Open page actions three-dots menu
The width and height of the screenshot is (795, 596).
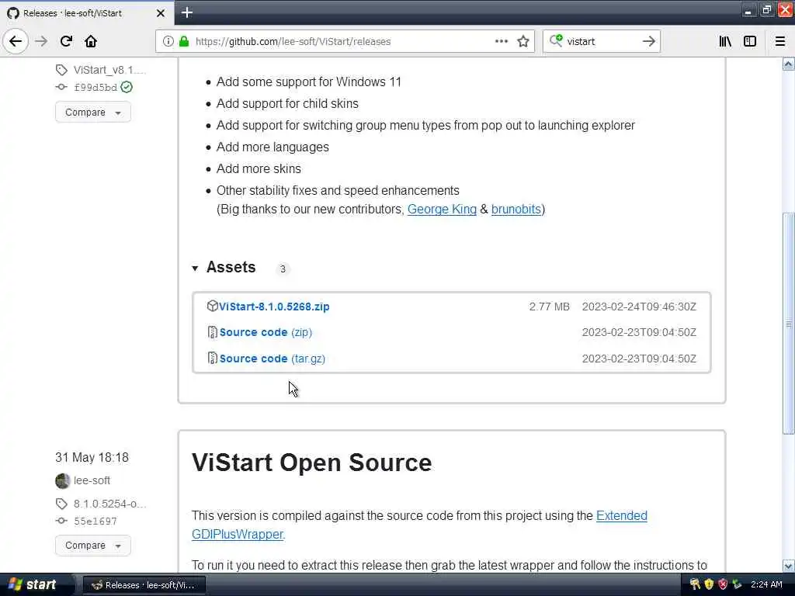pos(501,41)
